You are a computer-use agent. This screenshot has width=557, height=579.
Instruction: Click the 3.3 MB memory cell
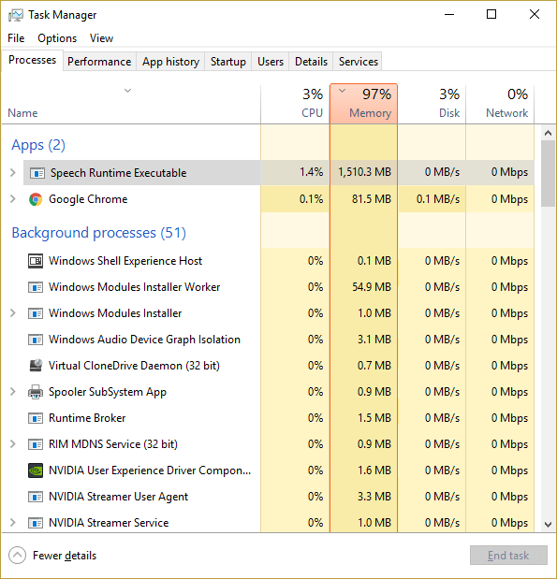coord(374,497)
